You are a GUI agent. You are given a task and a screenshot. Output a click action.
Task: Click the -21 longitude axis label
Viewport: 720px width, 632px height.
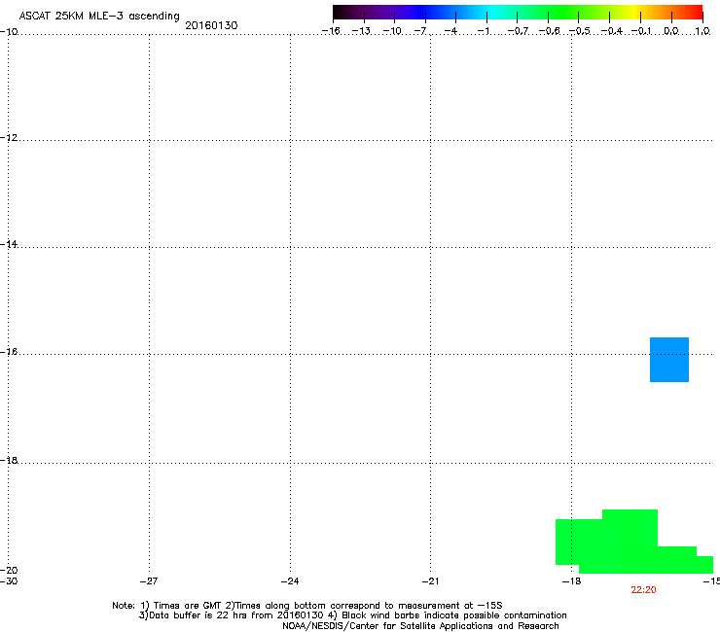click(430, 581)
